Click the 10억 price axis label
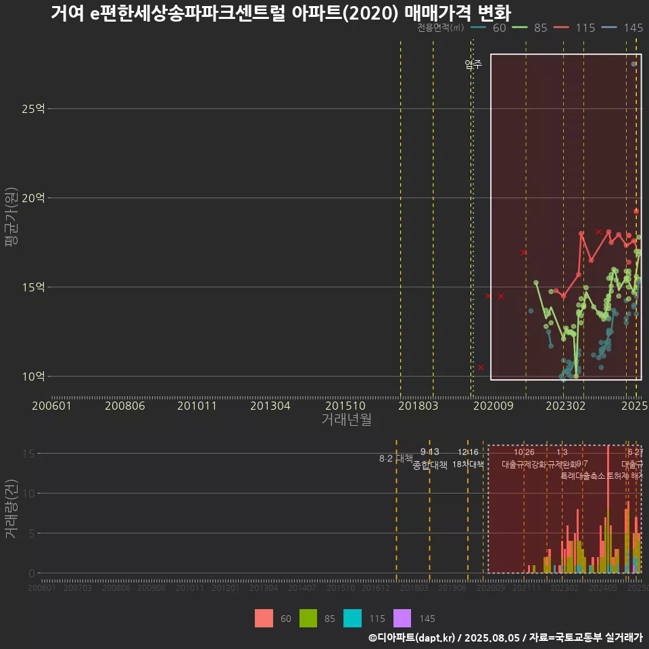Viewport: 649px width, 649px height. (33, 377)
